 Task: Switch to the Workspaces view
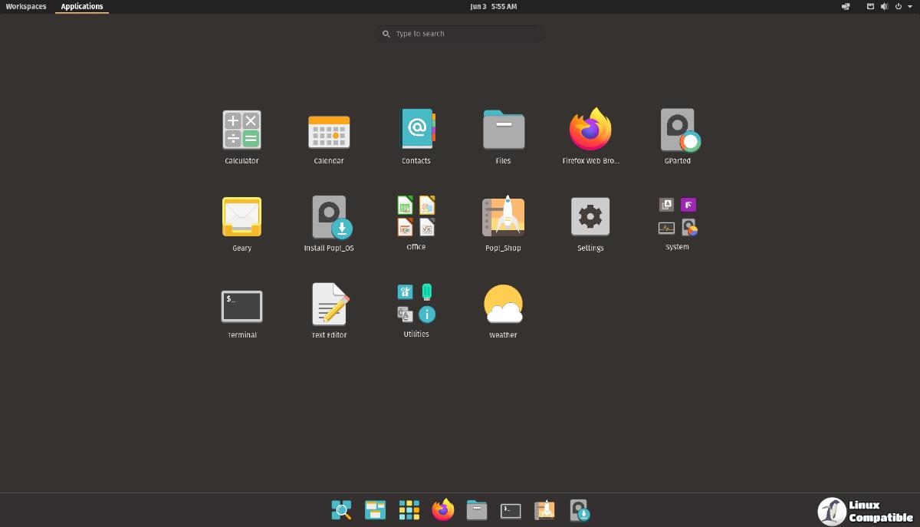[x=26, y=6]
